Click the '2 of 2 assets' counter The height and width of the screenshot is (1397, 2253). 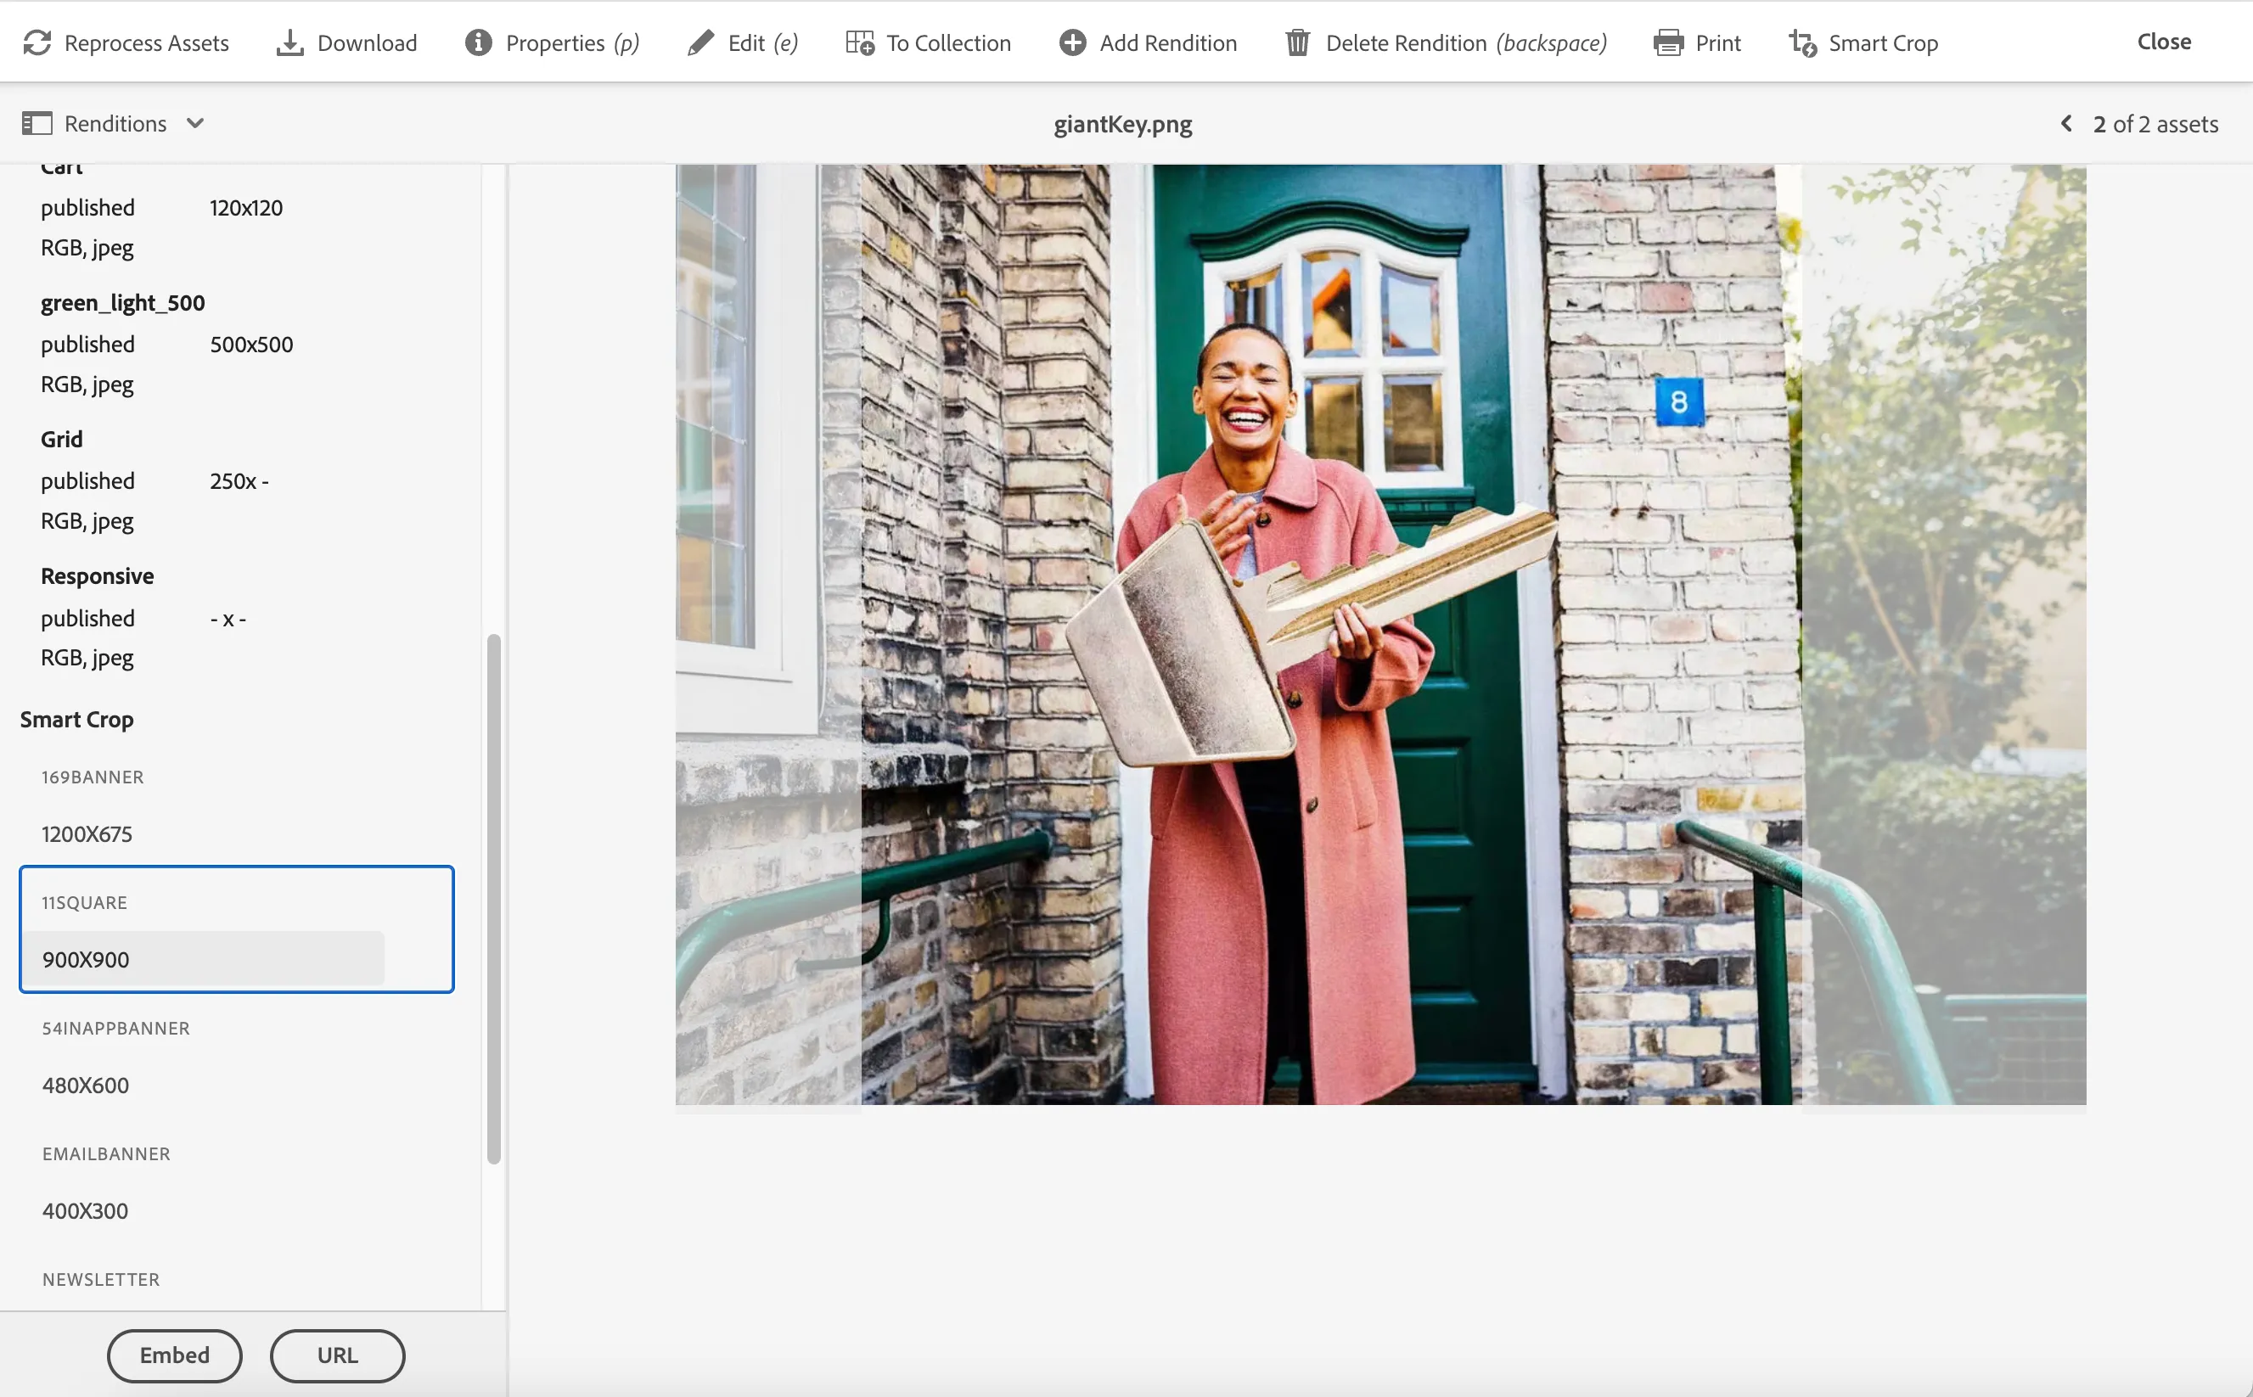[2155, 124]
